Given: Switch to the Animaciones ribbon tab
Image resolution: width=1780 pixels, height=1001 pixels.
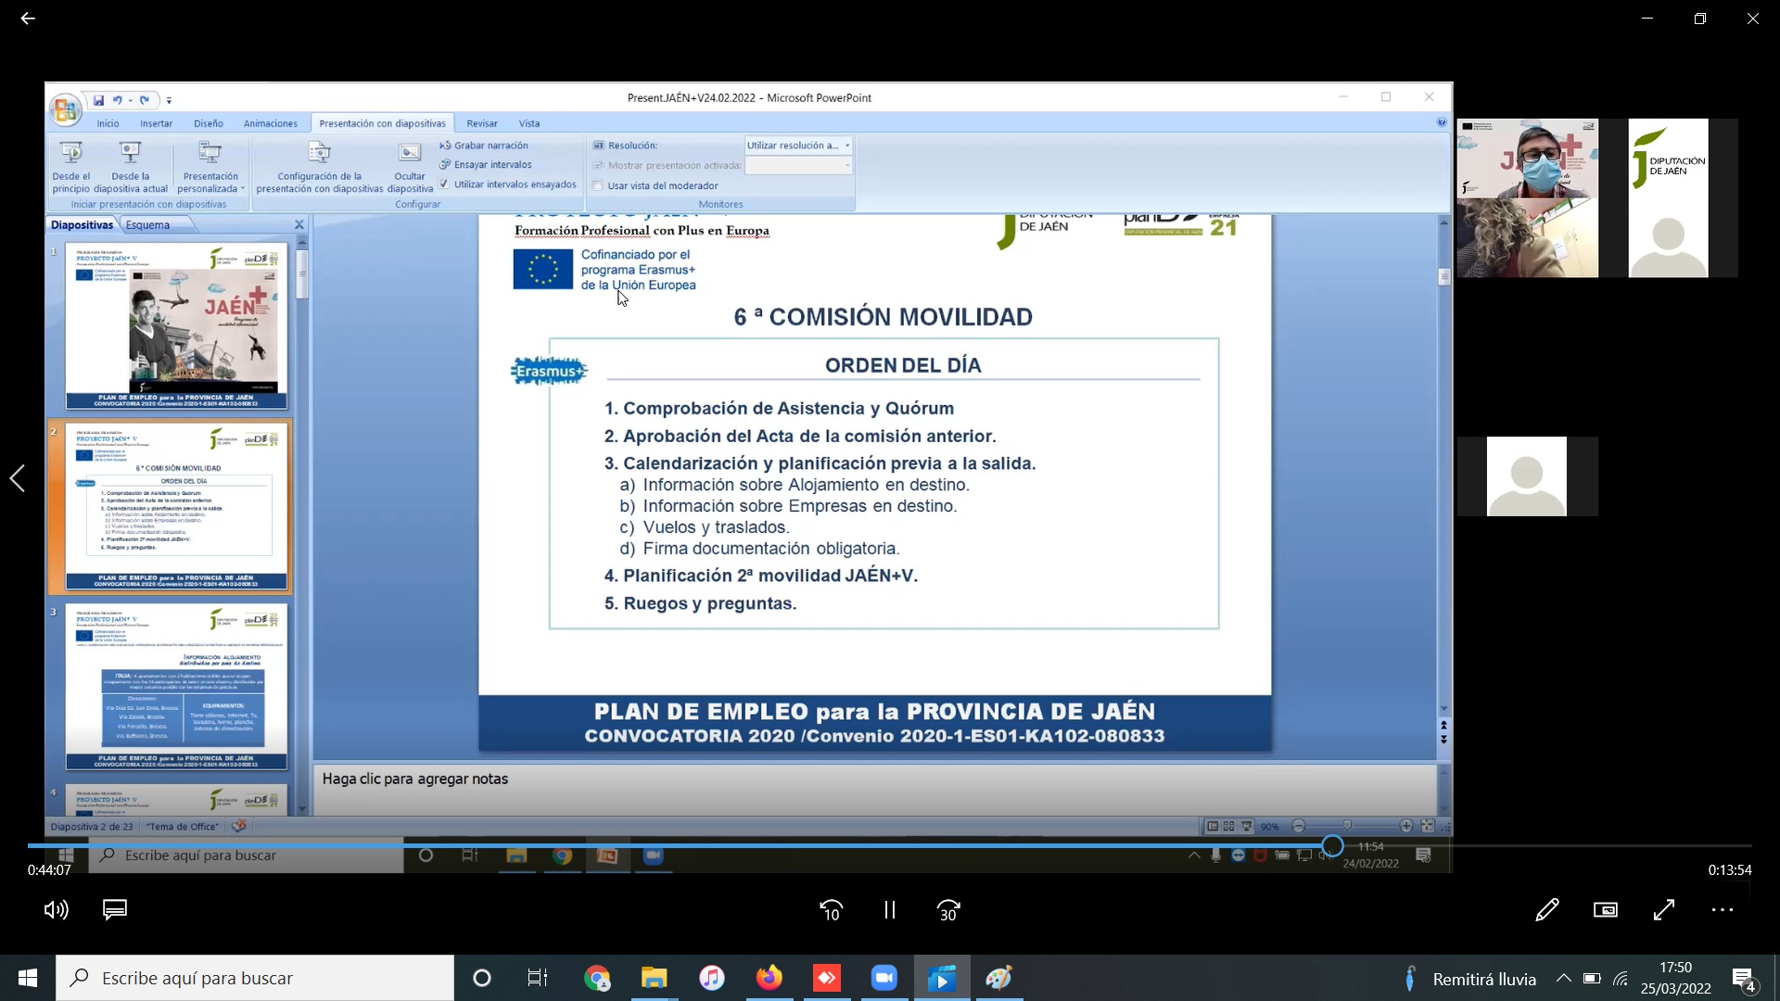Looking at the screenshot, I should tap(270, 123).
